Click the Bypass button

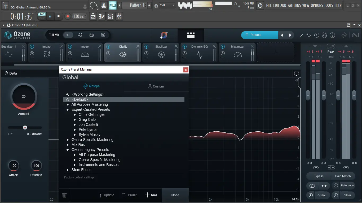click(x=319, y=176)
